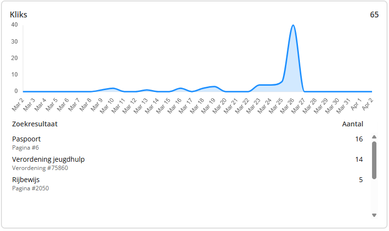Open Verordening jeugdhulp result

click(x=48, y=159)
